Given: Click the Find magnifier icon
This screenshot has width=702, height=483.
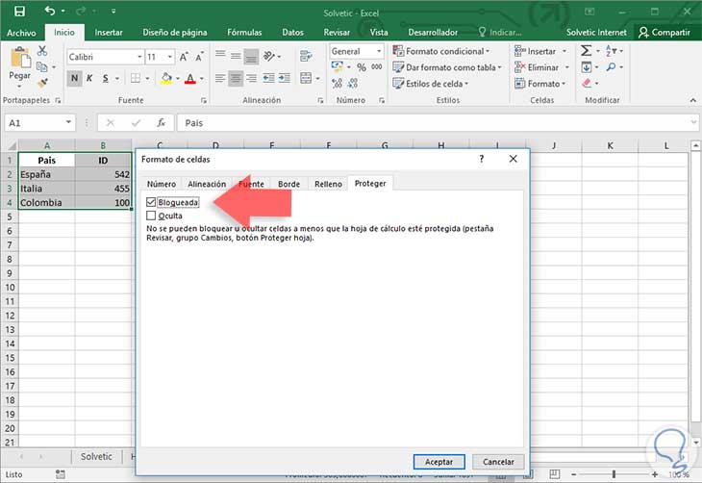Looking at the screenshot, I should click(611, 67).
